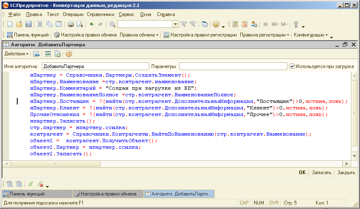
Task: Paste from the clipboard icon
Action: coord(59,24)
